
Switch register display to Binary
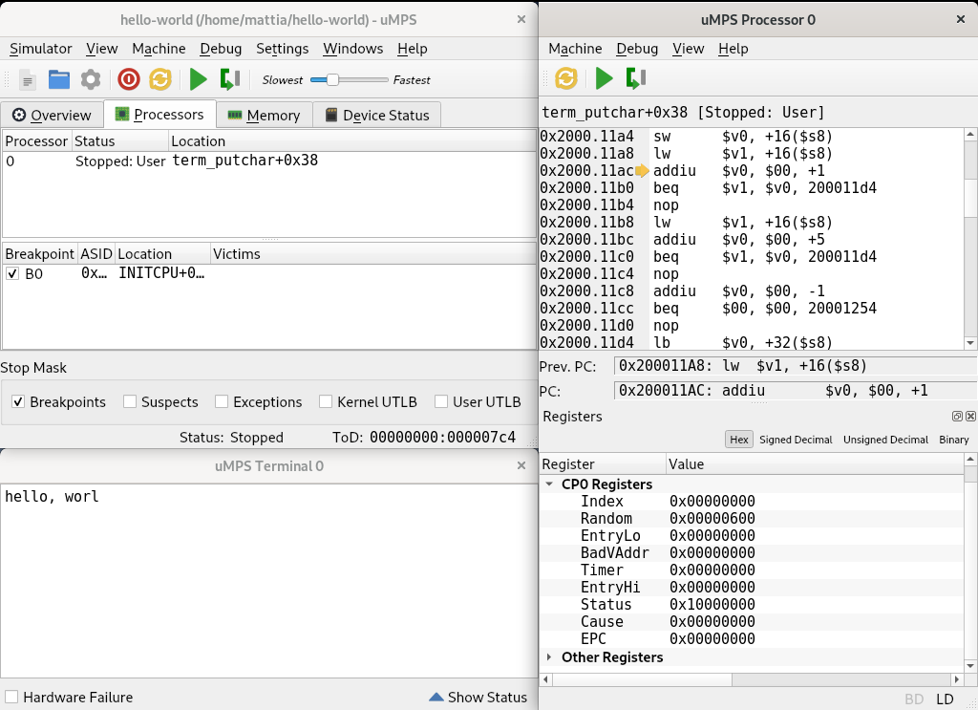coord(953,440)
